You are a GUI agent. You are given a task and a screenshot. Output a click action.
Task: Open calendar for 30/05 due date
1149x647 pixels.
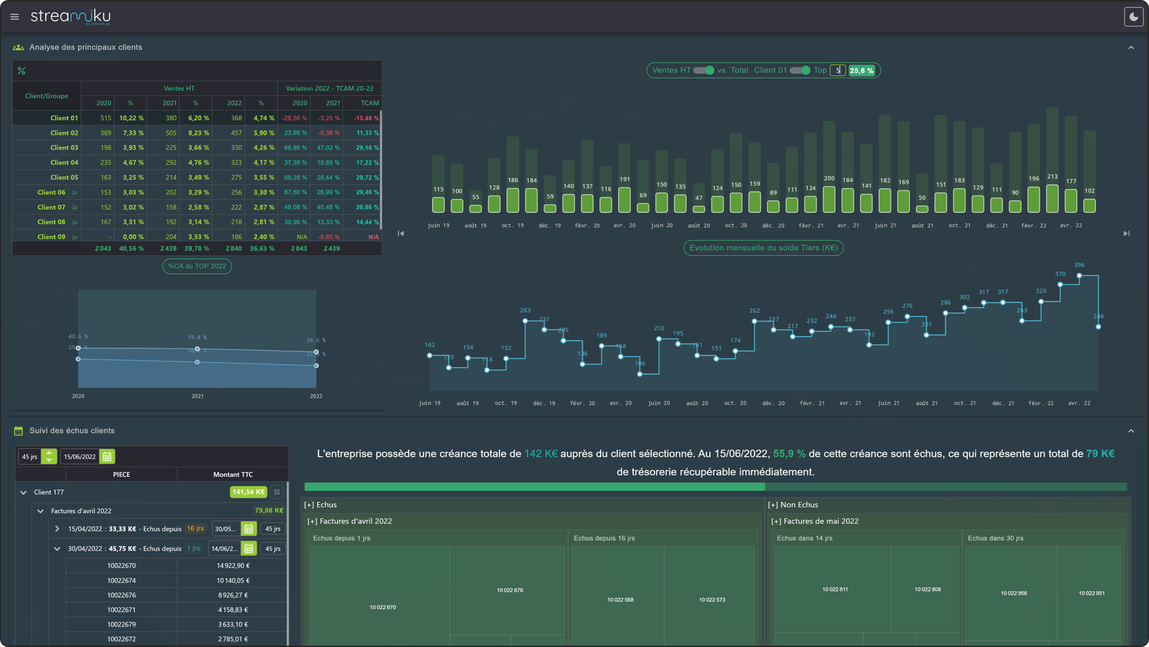tap(249, 529)
